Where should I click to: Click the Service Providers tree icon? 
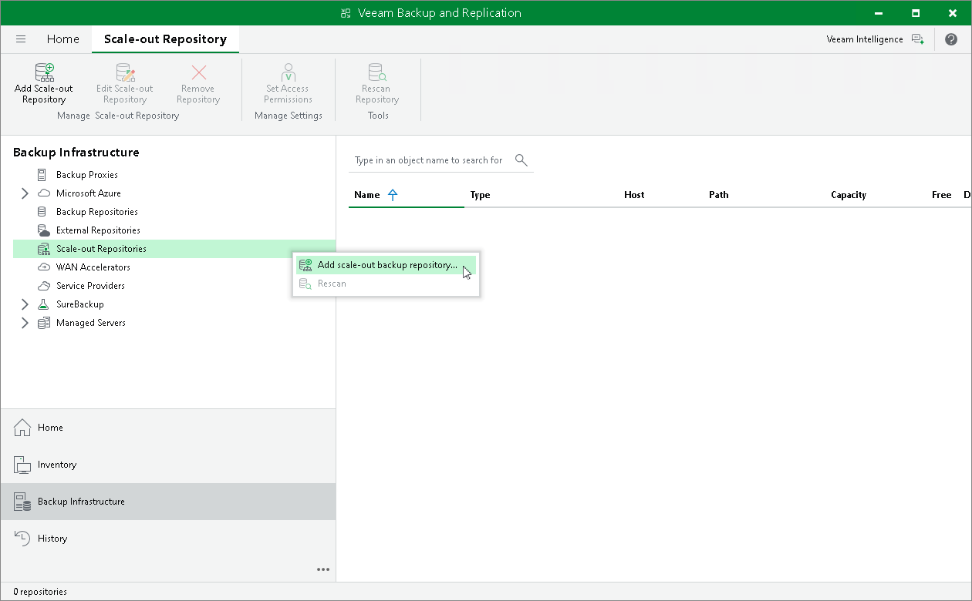(x=43, y=286)
